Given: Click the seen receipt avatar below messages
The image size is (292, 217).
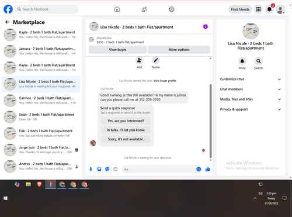Looking at the screenshot, I should coord(203,150).
